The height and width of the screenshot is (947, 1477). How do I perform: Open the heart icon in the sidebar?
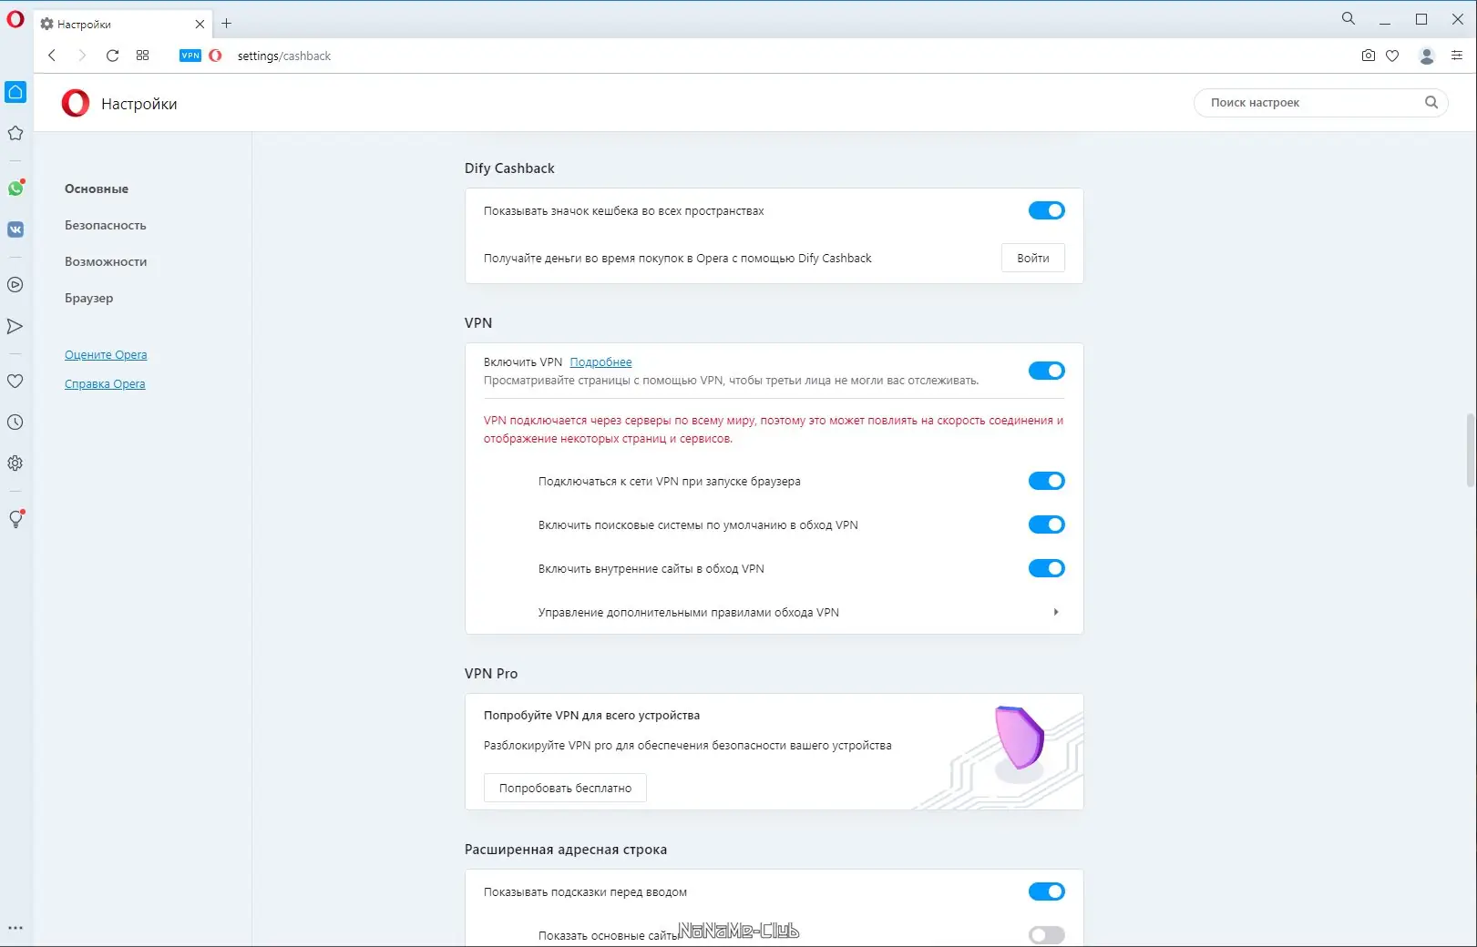tap(15, 382)
